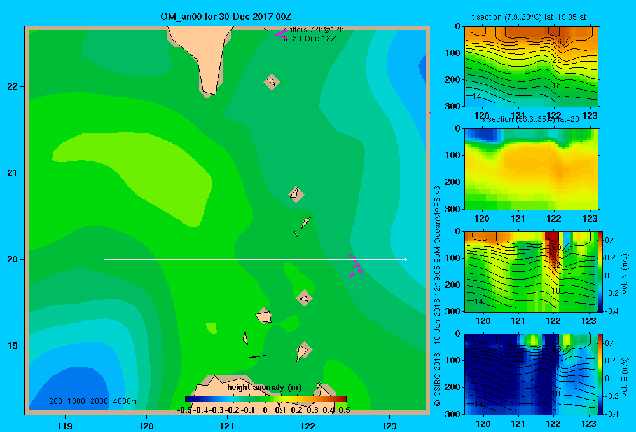
Task: Click the "vel. N (m/s)" axis label
Action: (625, 274)
